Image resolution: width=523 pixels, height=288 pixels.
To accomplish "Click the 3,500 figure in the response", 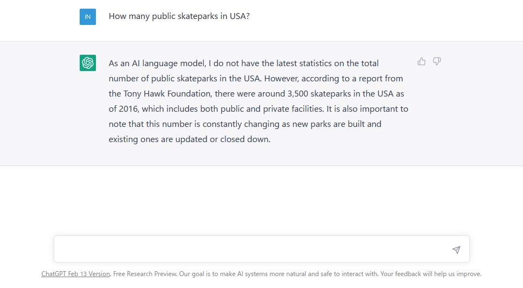I will pyautogui.click(x=298, y=94).
